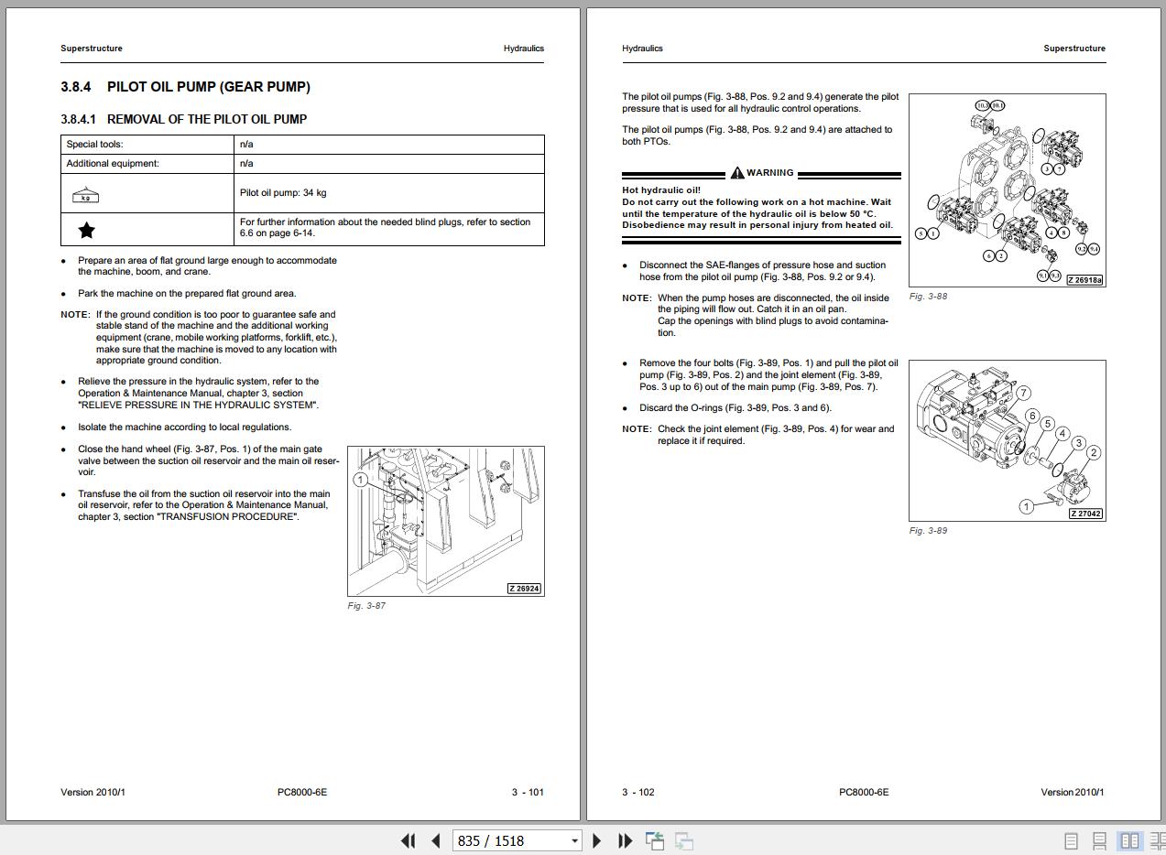Click the 'Z 26918a' drawing number label
The image size is (1166, 855).
click(1085, 279)
